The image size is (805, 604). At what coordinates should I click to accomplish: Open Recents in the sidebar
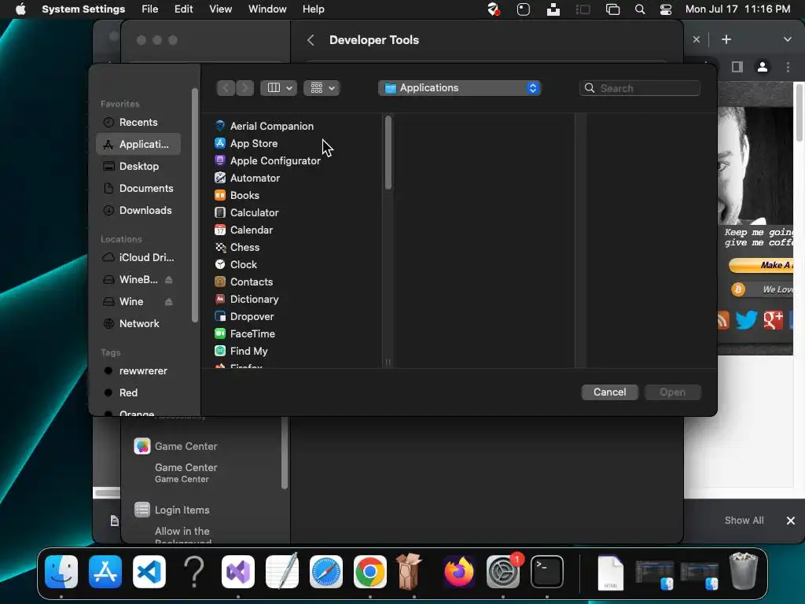[x=138, y=122]
